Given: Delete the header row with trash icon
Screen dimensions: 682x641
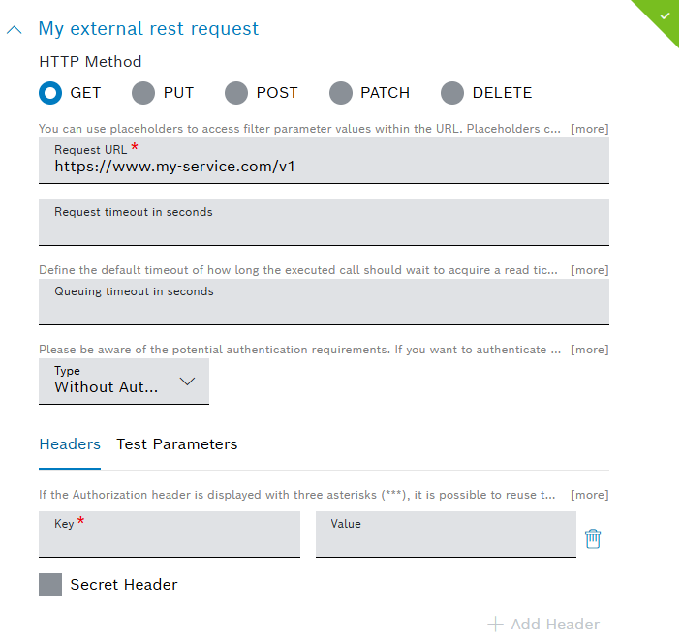Looking at the screenshot, I should 593,538.
